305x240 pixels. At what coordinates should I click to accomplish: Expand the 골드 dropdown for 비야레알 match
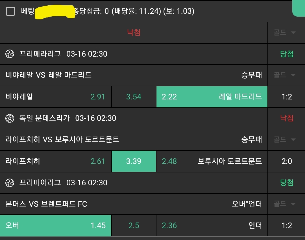[284, 75]
